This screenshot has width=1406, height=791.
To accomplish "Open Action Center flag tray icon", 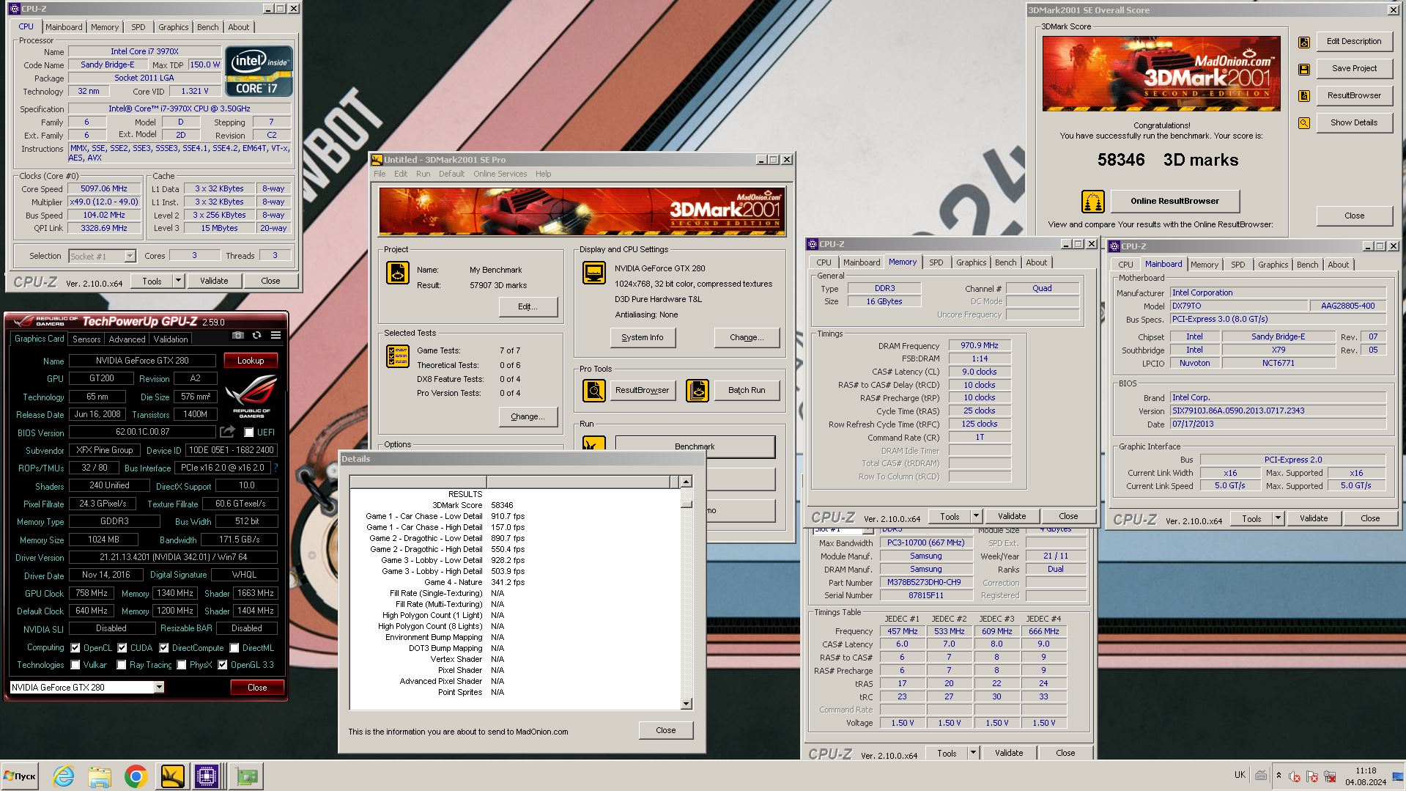I will point(1312,776).
